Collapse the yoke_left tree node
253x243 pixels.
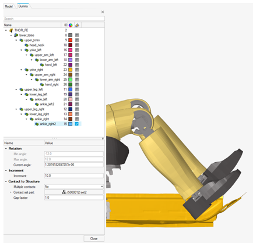click(x=22, y=50)
